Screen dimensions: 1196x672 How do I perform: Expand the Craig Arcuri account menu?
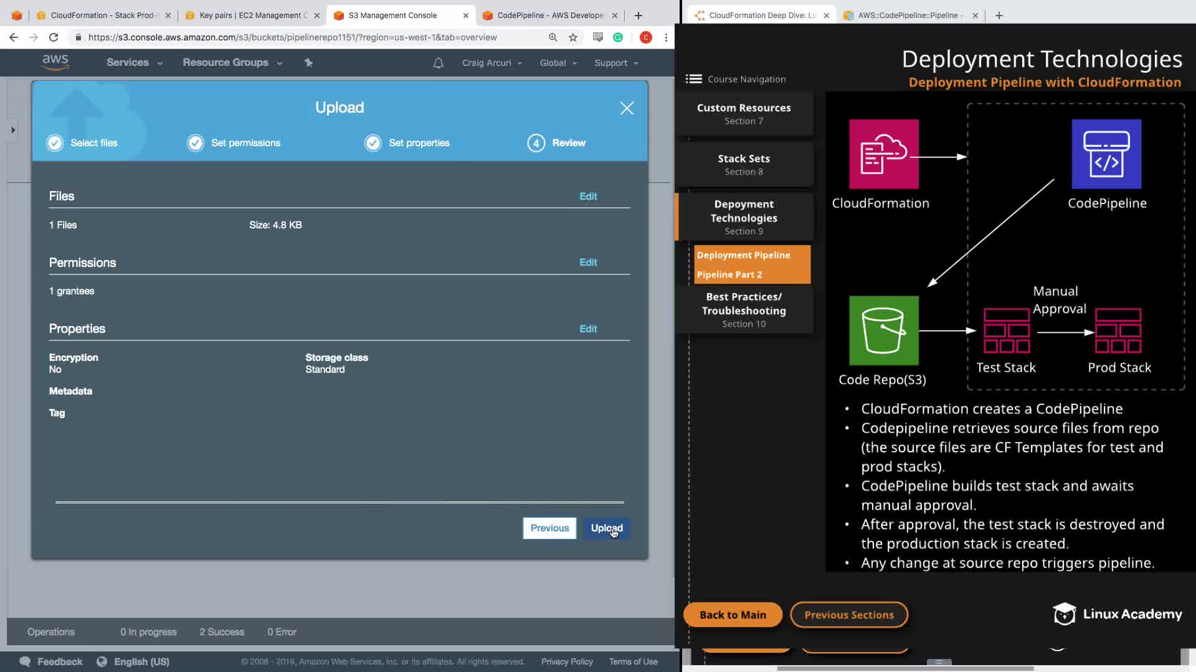click(491, 63)
